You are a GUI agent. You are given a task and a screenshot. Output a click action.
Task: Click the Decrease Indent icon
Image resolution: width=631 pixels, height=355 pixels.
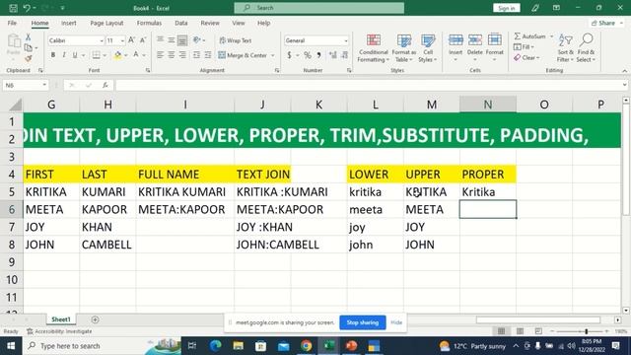pos(196,55)
